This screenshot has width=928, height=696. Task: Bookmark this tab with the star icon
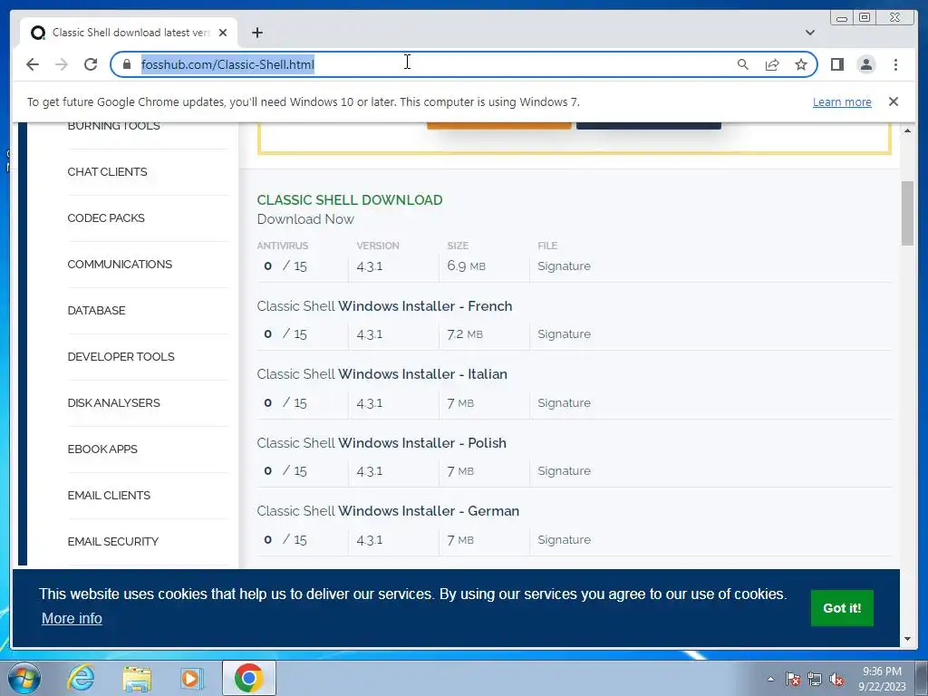coord(801,64)
